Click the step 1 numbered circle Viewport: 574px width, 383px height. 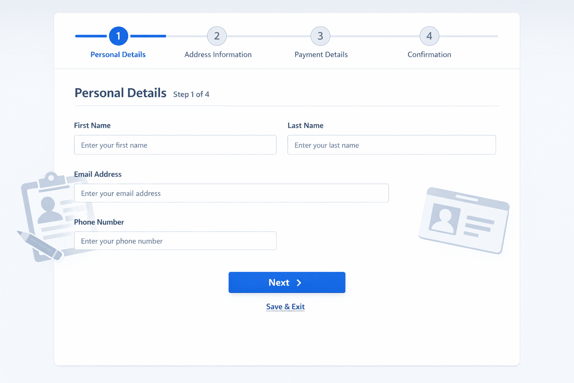pyautogui.click(x=118, y=36)
